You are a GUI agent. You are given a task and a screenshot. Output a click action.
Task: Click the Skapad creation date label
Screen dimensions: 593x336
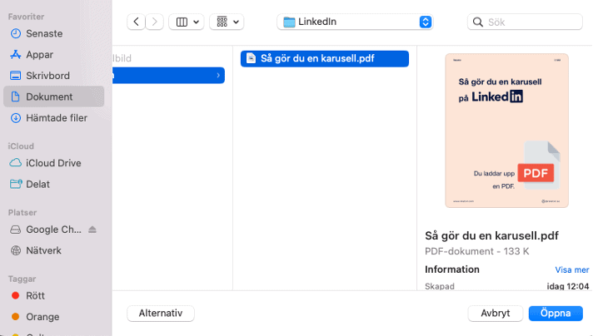[440, 286]
